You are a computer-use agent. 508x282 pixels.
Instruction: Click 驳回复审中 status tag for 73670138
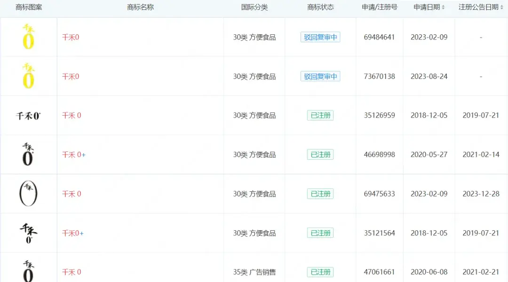320,77
